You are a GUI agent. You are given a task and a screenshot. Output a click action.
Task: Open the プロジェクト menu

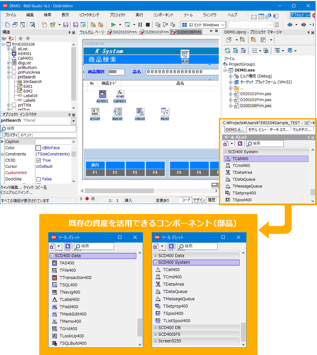point(117,15)
